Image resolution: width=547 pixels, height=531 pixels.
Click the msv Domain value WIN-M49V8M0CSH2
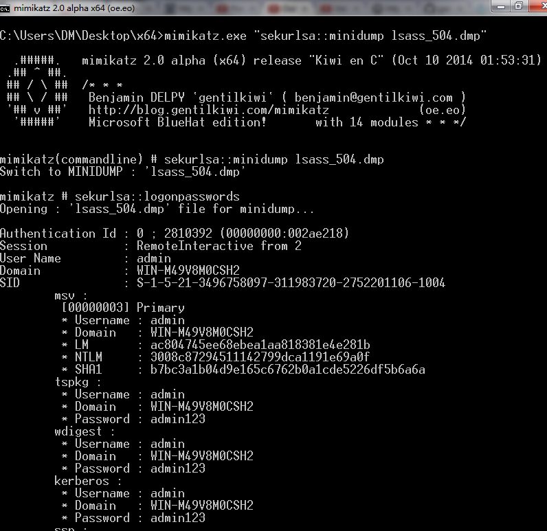[202, 332]
